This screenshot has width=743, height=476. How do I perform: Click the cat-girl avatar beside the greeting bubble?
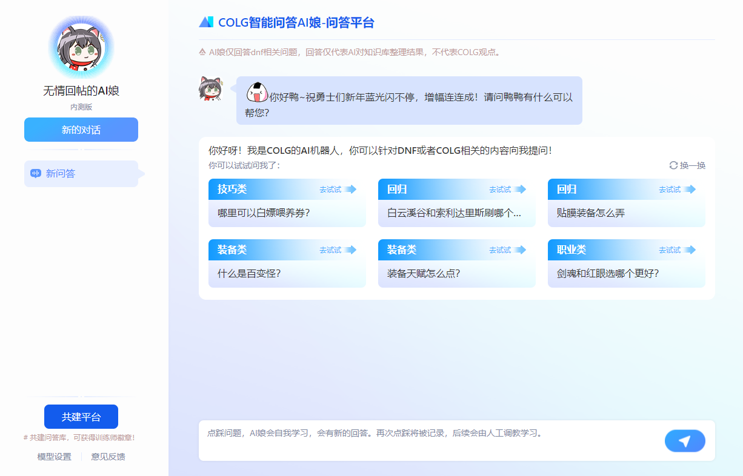(211, 88)
